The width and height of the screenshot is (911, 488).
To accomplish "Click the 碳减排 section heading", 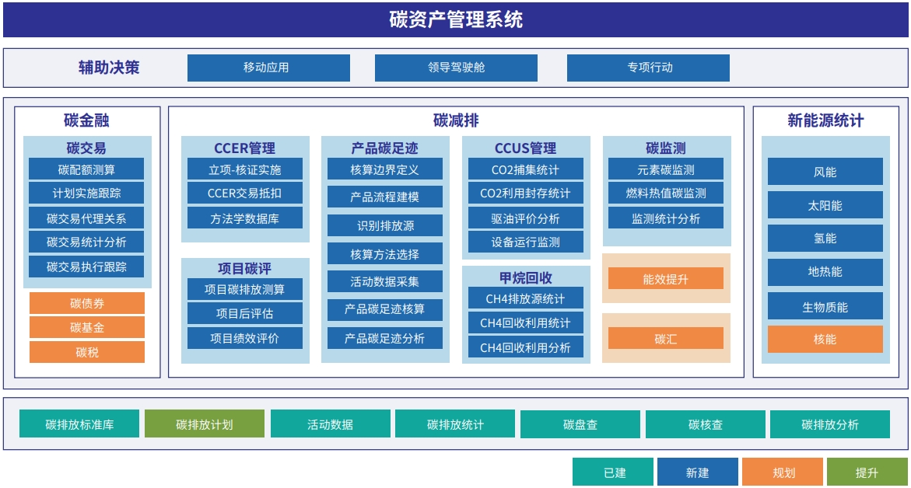I will point(456,120).
